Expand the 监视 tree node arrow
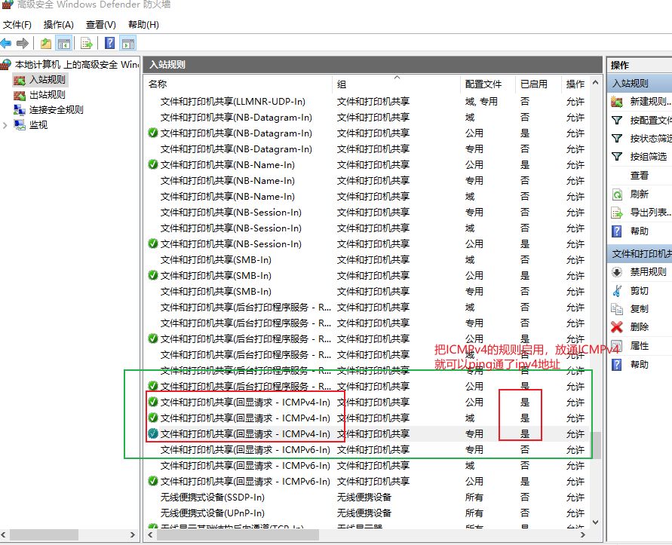Viewport: 672px width, 545px height. coord(6,125)
